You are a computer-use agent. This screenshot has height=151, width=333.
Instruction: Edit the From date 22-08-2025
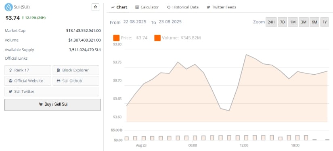tap(135, 22)
